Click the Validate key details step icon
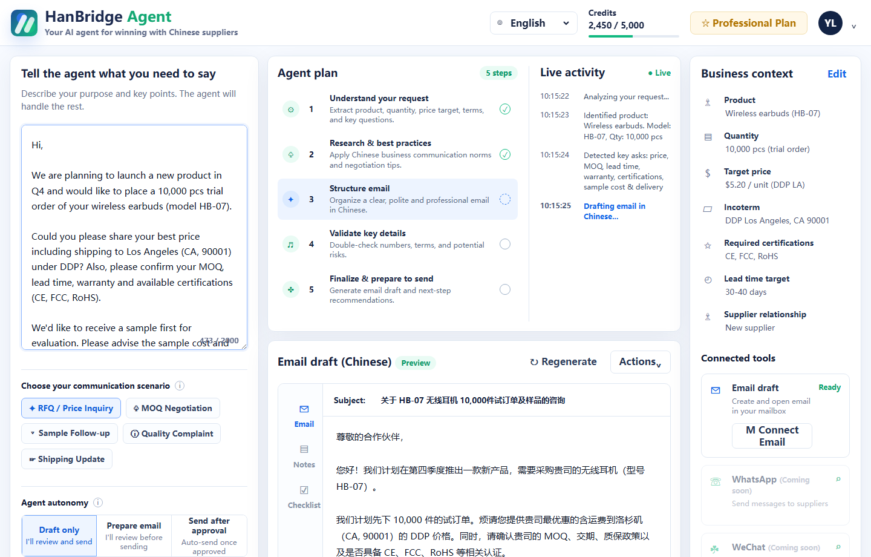The height and width of the screenshot is (557, 871). pyautogui.click(x=291, y=244)
